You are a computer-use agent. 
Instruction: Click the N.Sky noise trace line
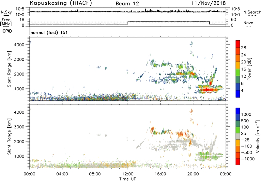coord(128,12)
